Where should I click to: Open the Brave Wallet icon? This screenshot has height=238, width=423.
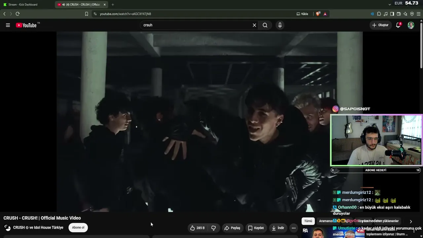pyautogui.click(x=399, y=14)
